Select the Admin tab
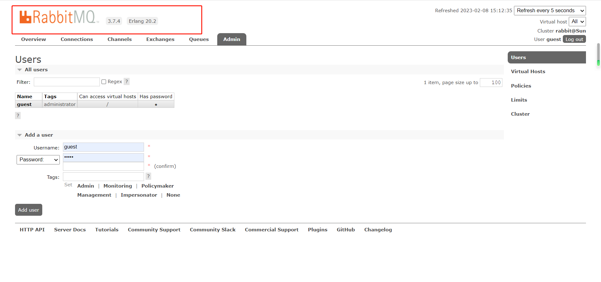The image size is (601, 282). (232, 39)
